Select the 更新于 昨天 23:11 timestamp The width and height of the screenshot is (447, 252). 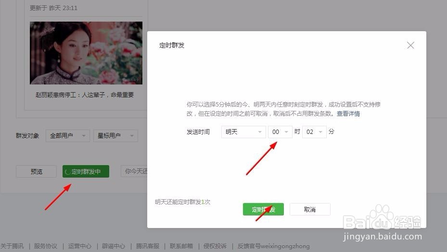53,8
